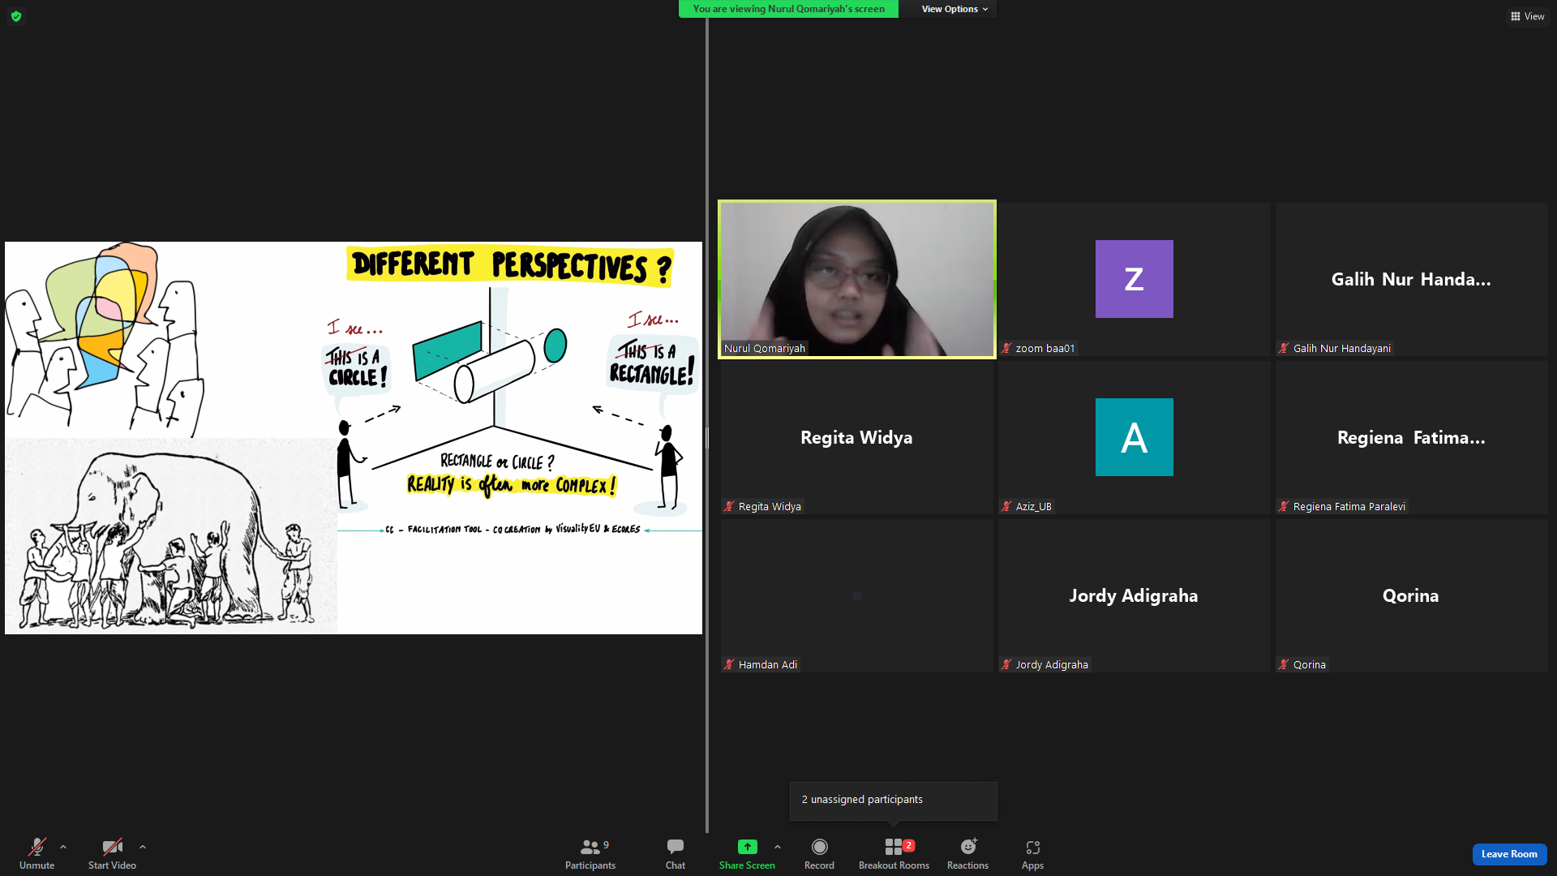Click the elephant illustration on the shared slide

pyautogui.click(x=171, y=537)
